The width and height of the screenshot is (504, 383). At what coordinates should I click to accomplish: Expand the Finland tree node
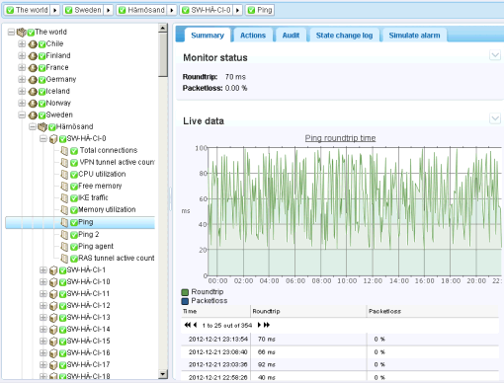[x=22, y=55]
